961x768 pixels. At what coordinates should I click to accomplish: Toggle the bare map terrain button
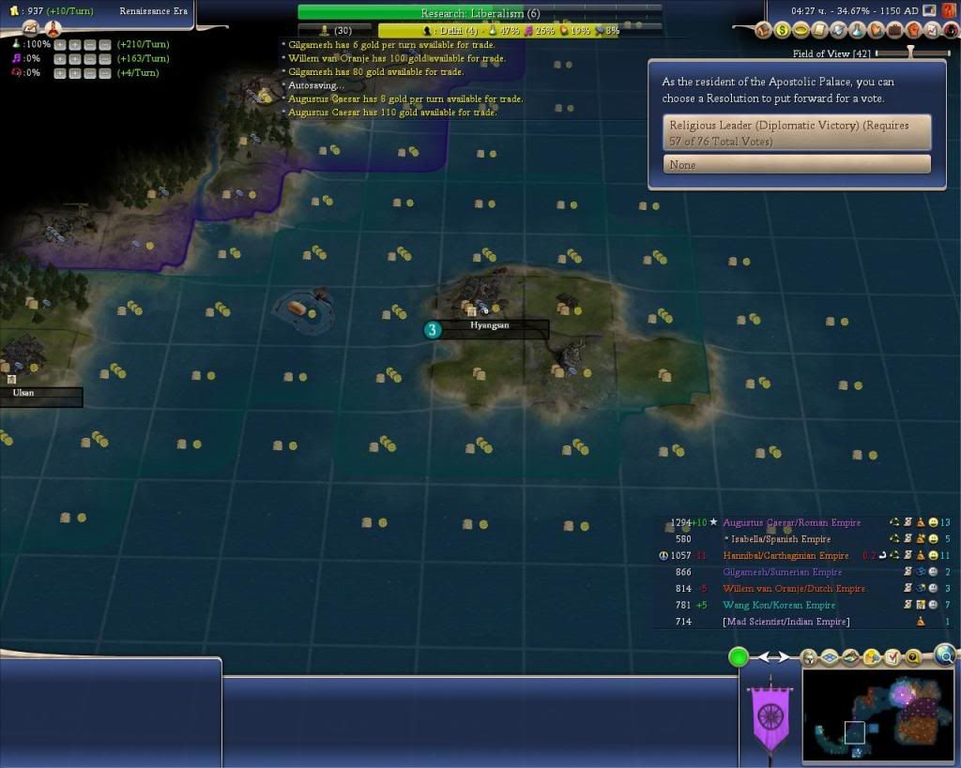click(x=850, y=657)
